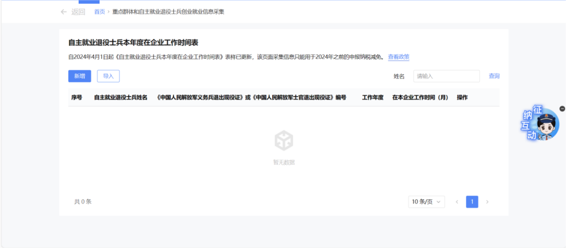The height and width of the screenshot is (248, 566).
Task: Click the 序号 column header
Action: [x=77, y=98]
